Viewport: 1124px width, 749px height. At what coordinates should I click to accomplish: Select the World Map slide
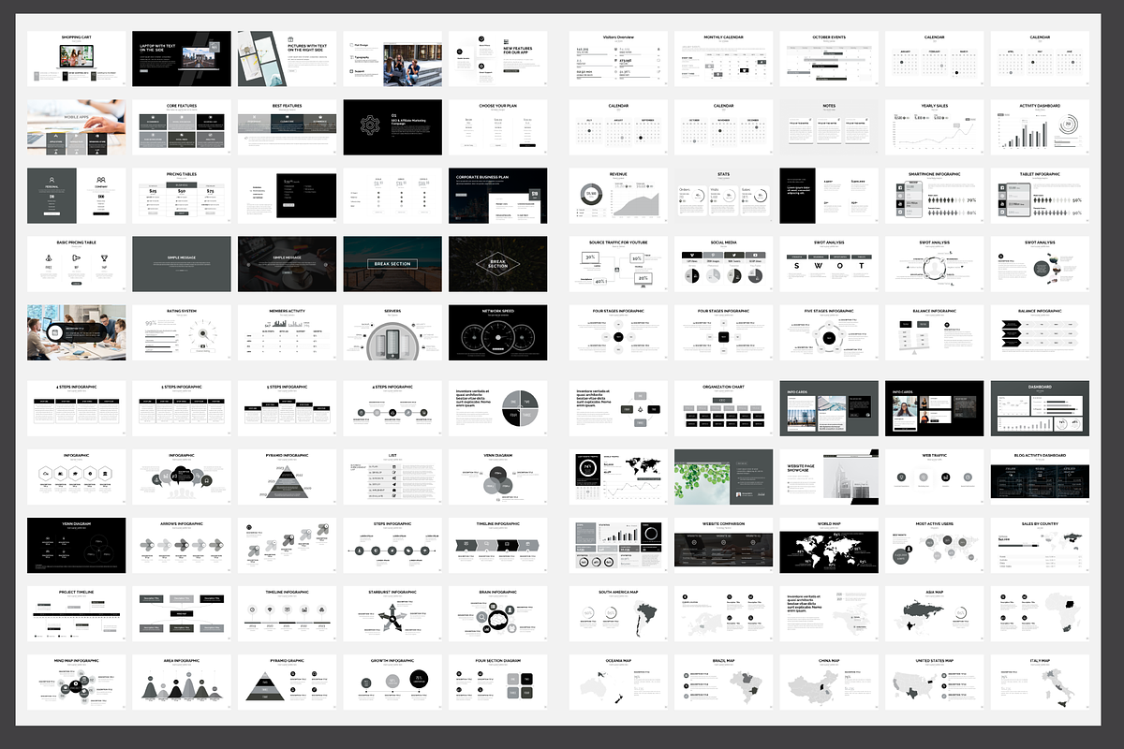829,546
